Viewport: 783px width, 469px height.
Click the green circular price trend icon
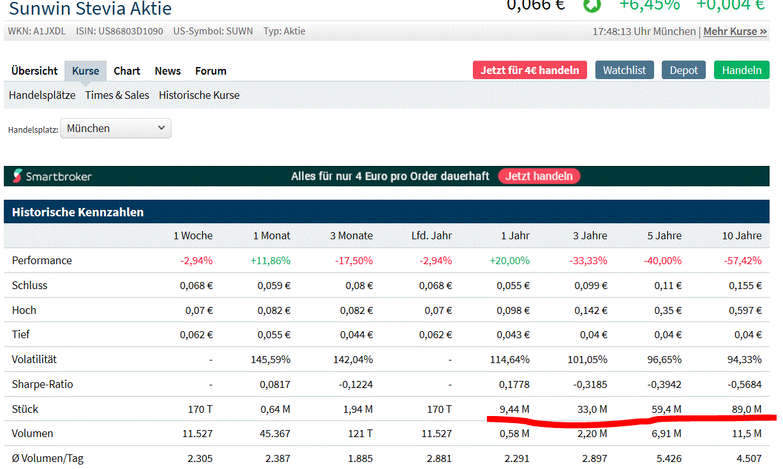592,5
